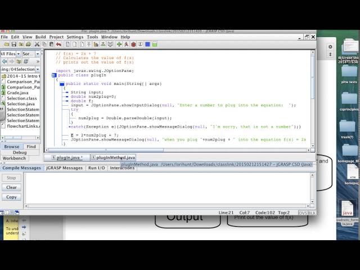
Task: Switch to the Run I/O tab
Action: (x=96, y=168)
